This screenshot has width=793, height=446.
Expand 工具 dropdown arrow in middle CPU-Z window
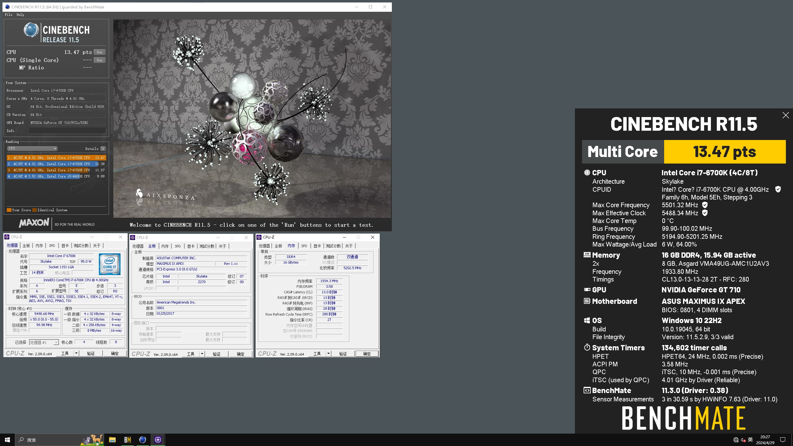[x=202, y=354]
